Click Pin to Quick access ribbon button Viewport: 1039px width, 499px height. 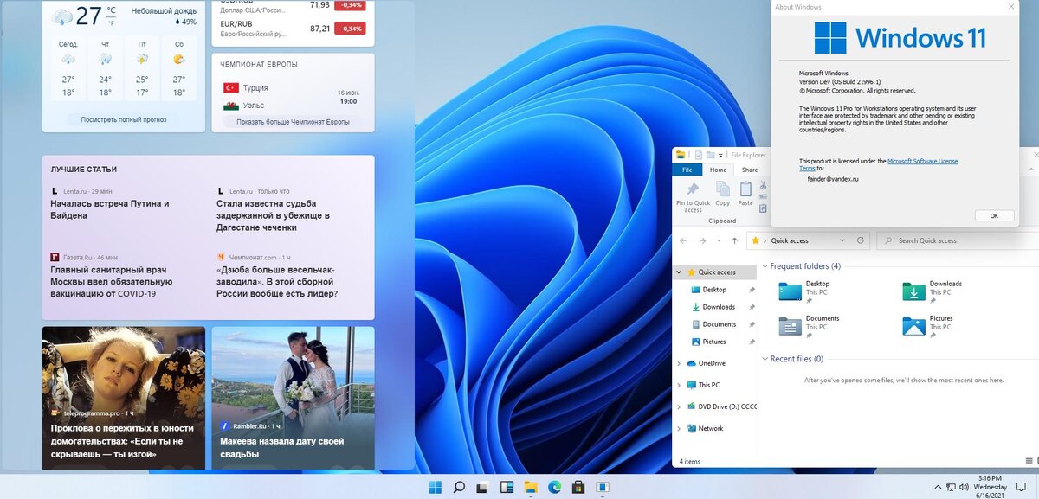(x=693, y=196)
